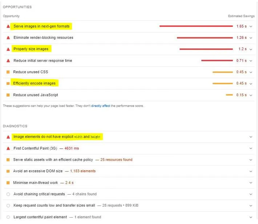Click red triangle icon next to Eliminate render-blocking resources
The width and height of the screenshot is (258, 224).
(x=8, y=38)
